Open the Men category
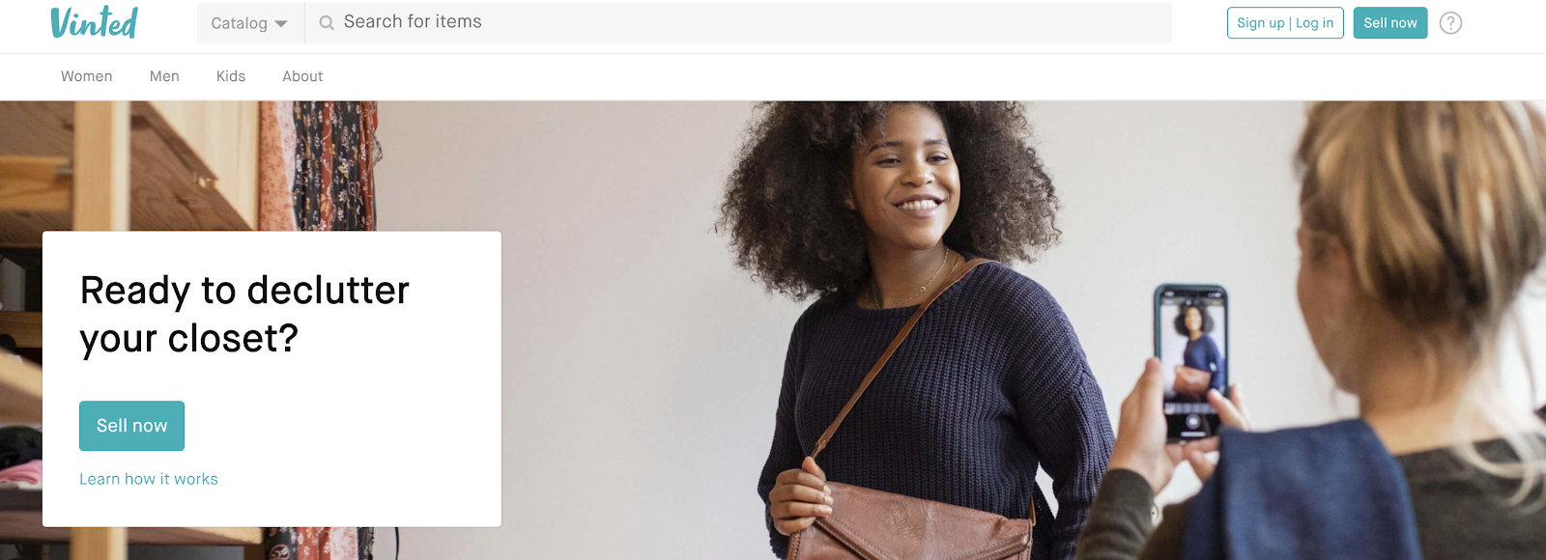This screenshot has width=1546, height=560. pyautogui.click(x=164, y=76)
